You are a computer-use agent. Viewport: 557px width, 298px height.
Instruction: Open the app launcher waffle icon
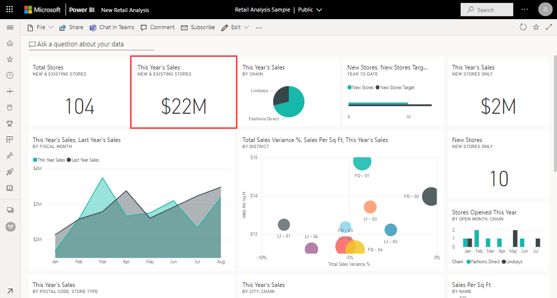[x=10, y=10]
